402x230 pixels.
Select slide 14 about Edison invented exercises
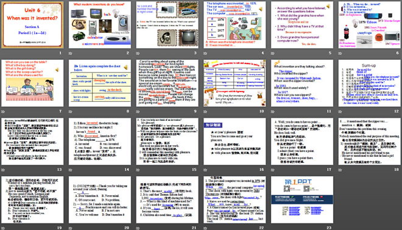100,142
